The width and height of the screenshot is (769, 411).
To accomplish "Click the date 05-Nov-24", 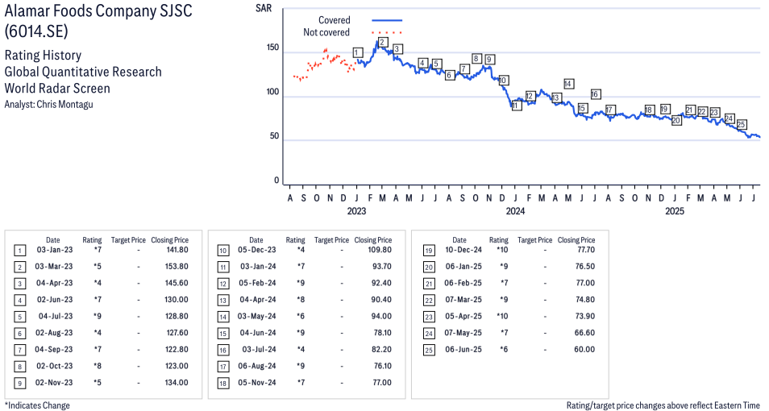I will pyautogui.click(x=257, y=383).
